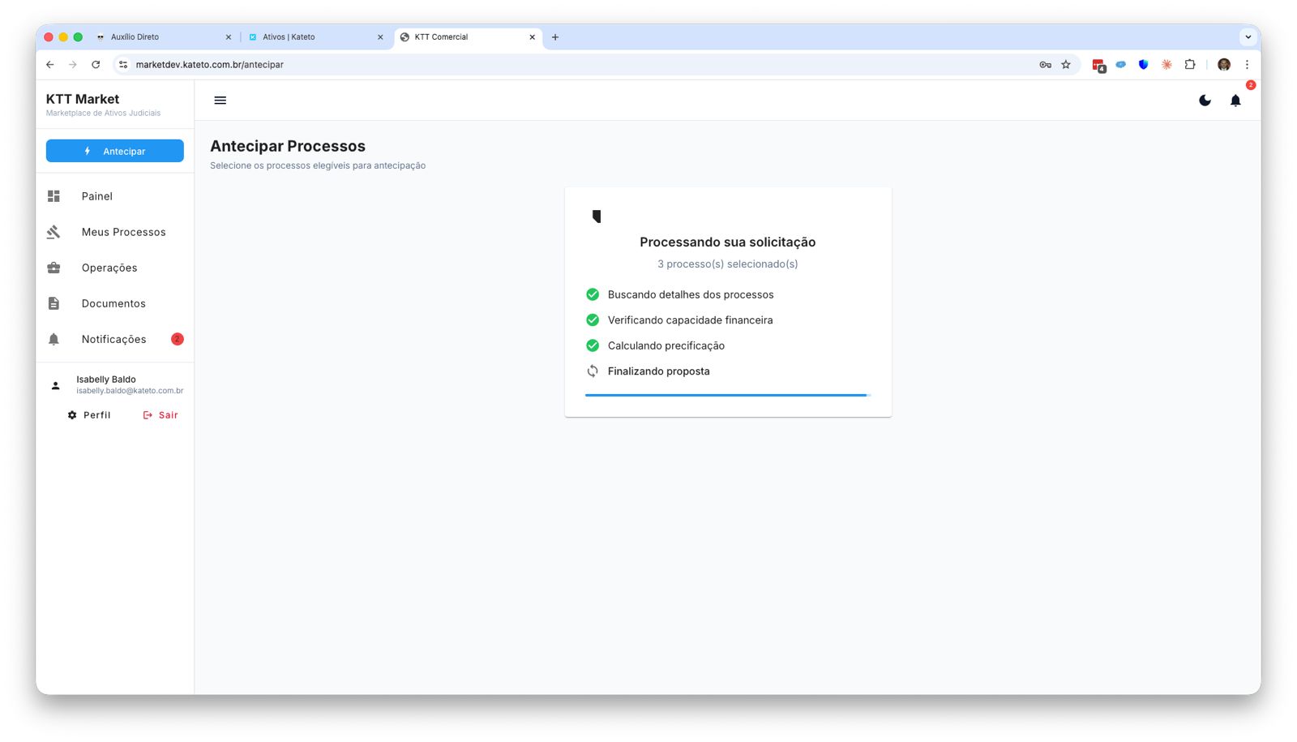Click the Notificações sidebar bell icon
The width and height of the screenshot is (1297, 742).
pos(54,339)
